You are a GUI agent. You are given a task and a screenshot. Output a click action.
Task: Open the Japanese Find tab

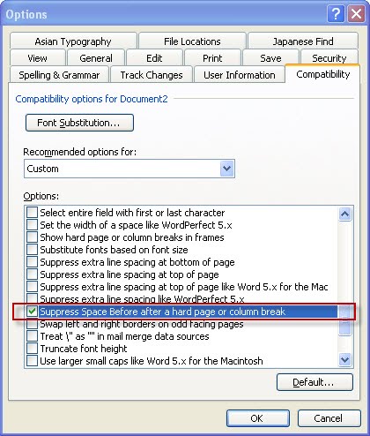tap(303, 41)
